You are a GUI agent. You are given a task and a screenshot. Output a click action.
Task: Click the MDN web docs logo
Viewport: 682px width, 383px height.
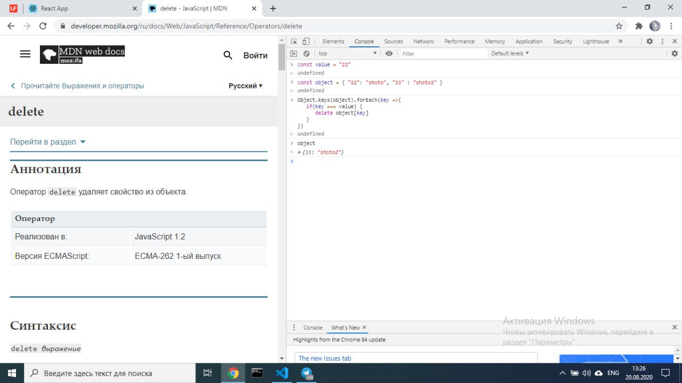pyautogui.click(x=82, y=54)
